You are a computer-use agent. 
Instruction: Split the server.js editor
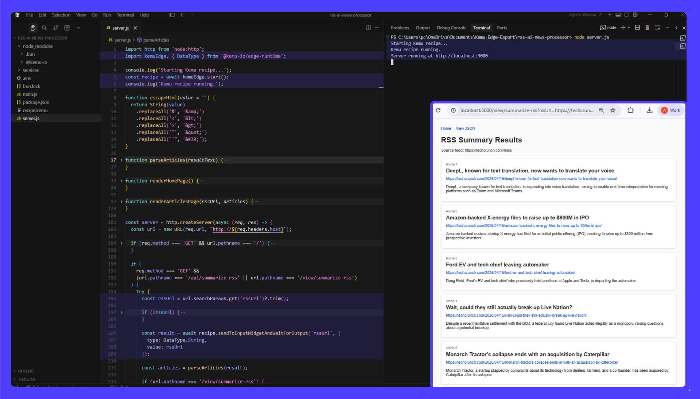[368, 28]
